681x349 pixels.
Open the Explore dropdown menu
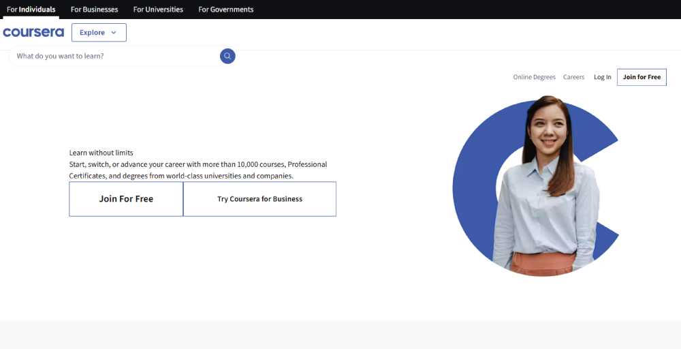[99, 33]
